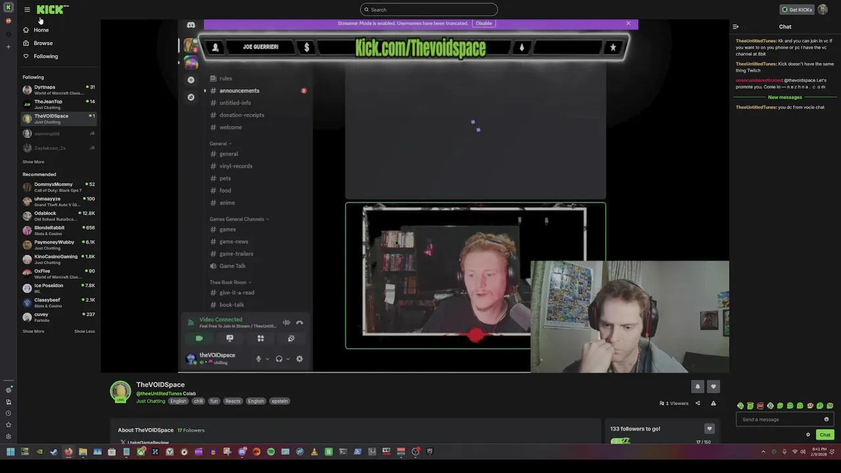Go to Kick logo homepage
The height and width of the screenshot is (473, 841).
(51, 9)
